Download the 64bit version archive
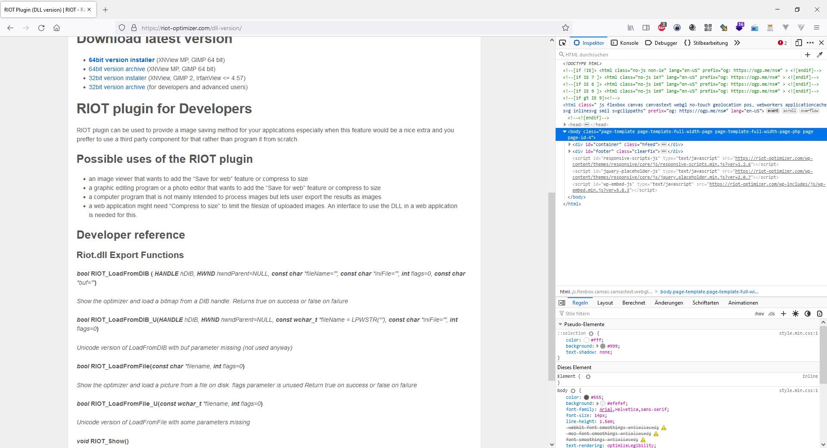This screenshot has width=827, height=448. coord(117,69)
